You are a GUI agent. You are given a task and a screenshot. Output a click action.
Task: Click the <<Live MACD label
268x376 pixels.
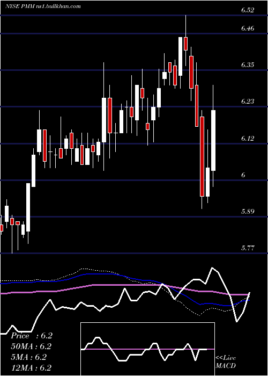(226, 362)
